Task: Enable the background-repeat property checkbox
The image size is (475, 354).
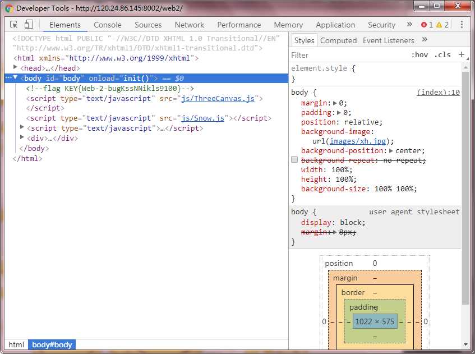Action: [294, 160]
